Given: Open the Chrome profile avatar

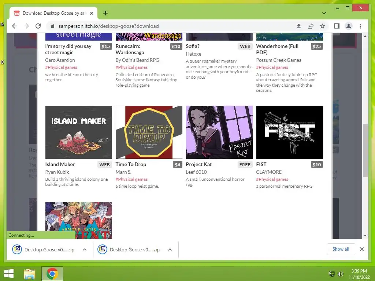Looking at the screenshot, I should click(349, 26).
